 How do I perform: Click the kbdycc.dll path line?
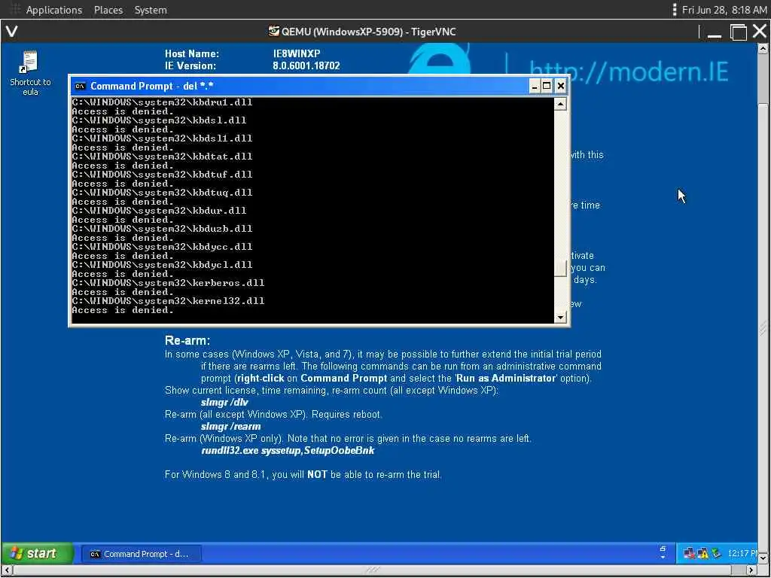pyautogui.click(x=163, y=247)
